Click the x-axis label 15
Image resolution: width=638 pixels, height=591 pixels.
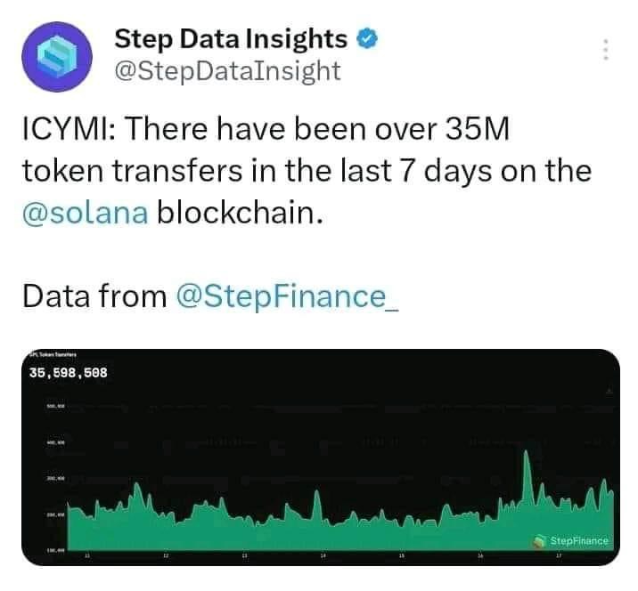401,556
